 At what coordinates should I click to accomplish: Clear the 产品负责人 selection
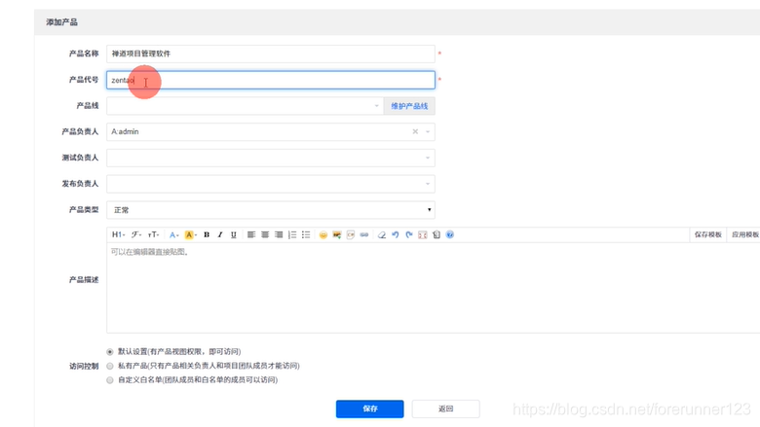coord(415,131)
